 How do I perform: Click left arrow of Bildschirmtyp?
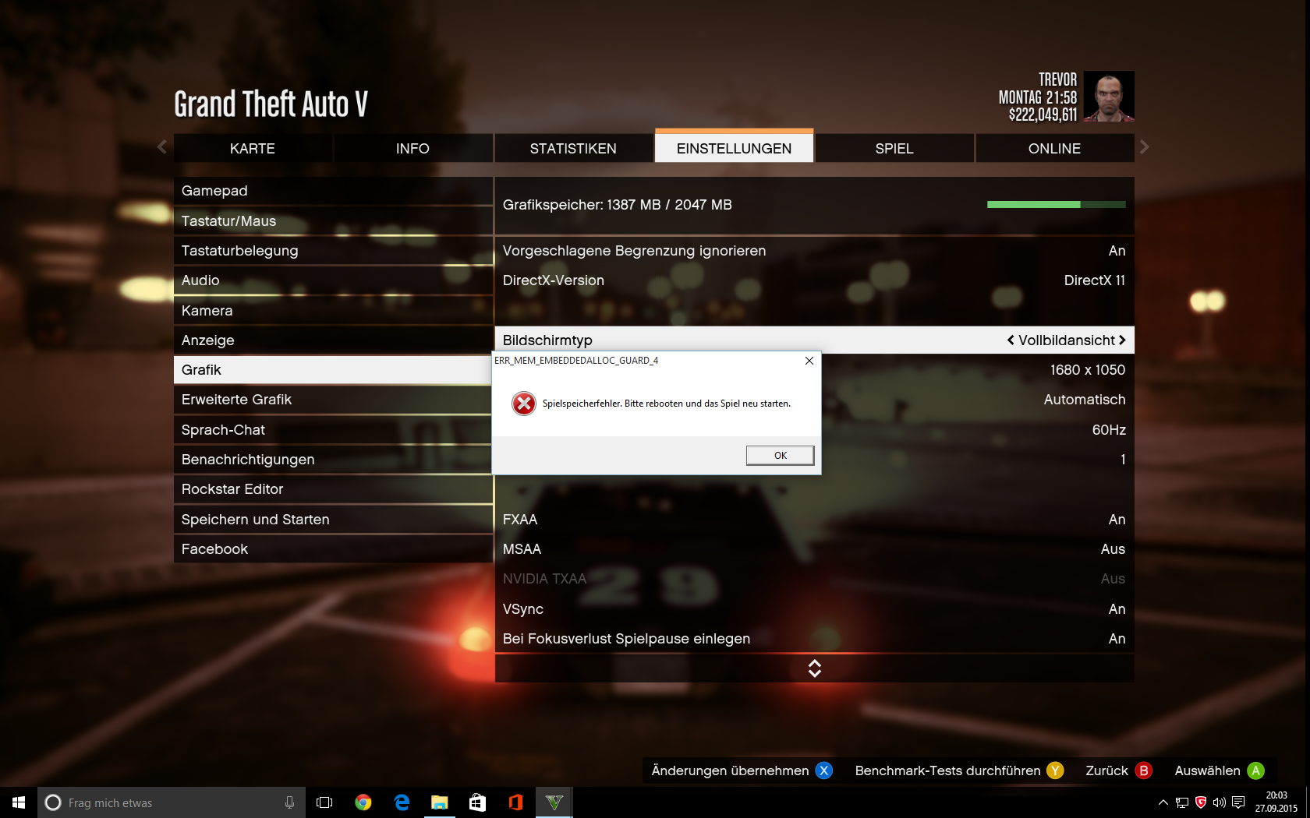click(1011, 340)
